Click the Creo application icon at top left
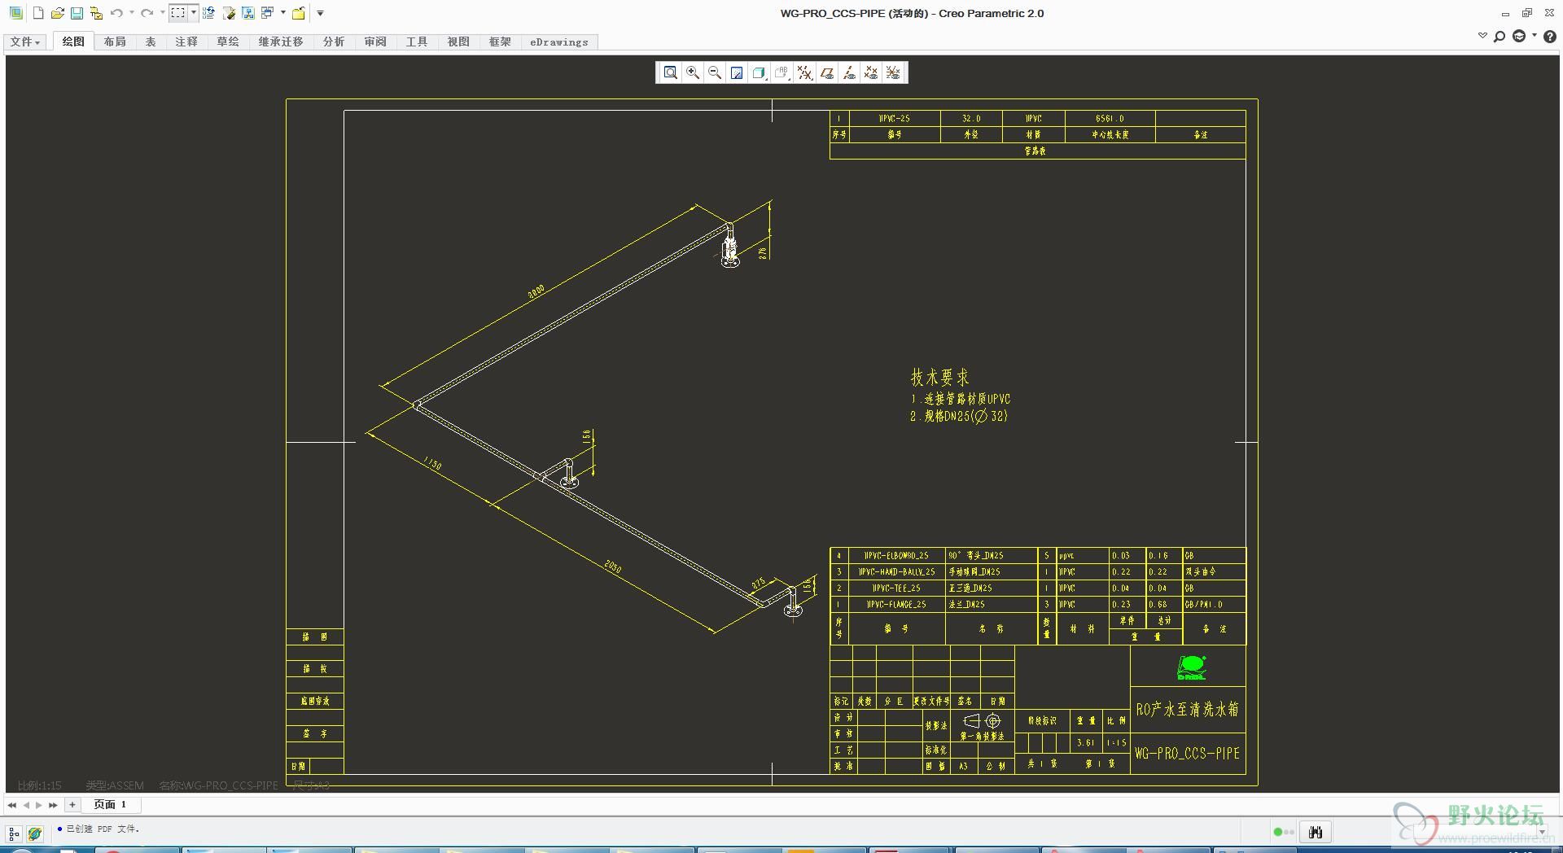 pos(15,13)
